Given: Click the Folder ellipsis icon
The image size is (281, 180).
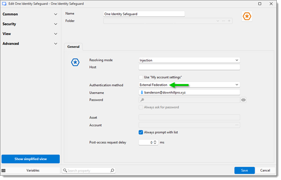Looking at the screenshot, I should tap(223, 21).
